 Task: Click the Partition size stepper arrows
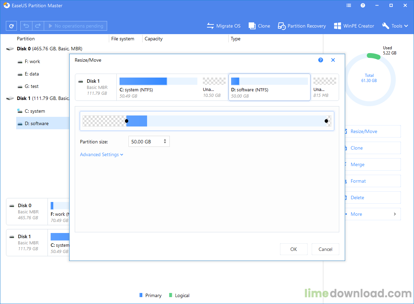165,141
